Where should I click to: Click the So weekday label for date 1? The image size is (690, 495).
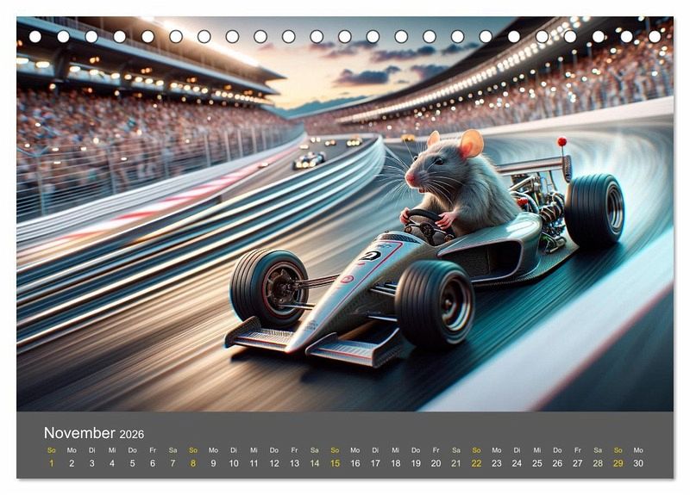coord(52,450)
